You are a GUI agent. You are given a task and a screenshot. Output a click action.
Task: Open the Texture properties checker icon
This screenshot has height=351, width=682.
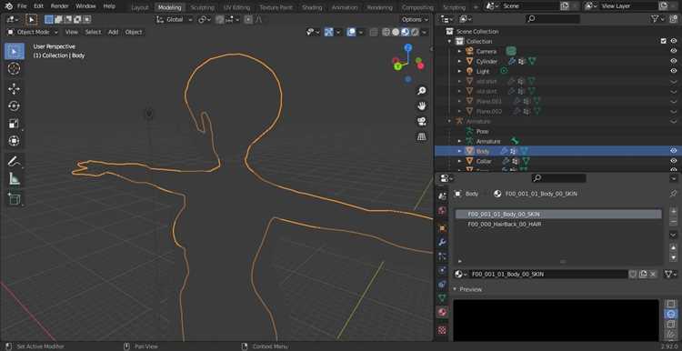pos(442,330)
